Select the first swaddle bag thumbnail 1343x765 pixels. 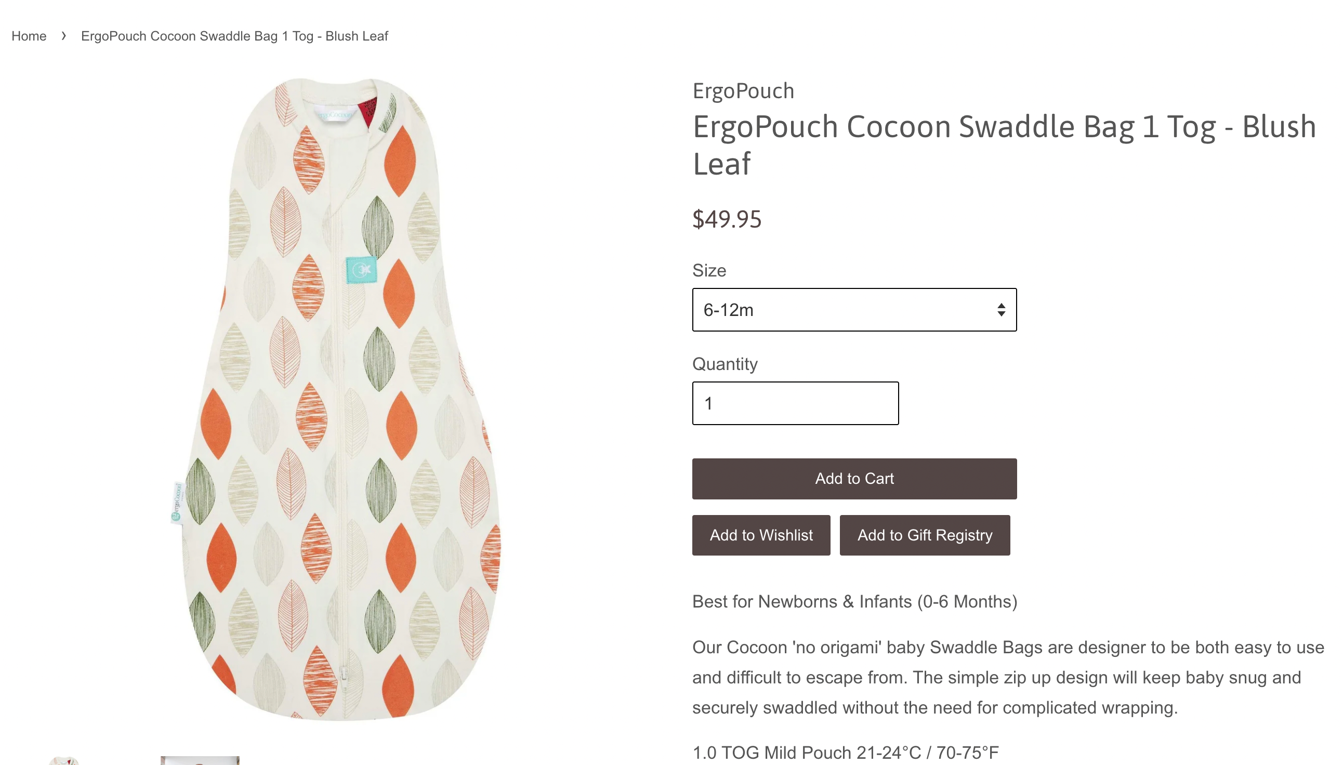[63, 760]
